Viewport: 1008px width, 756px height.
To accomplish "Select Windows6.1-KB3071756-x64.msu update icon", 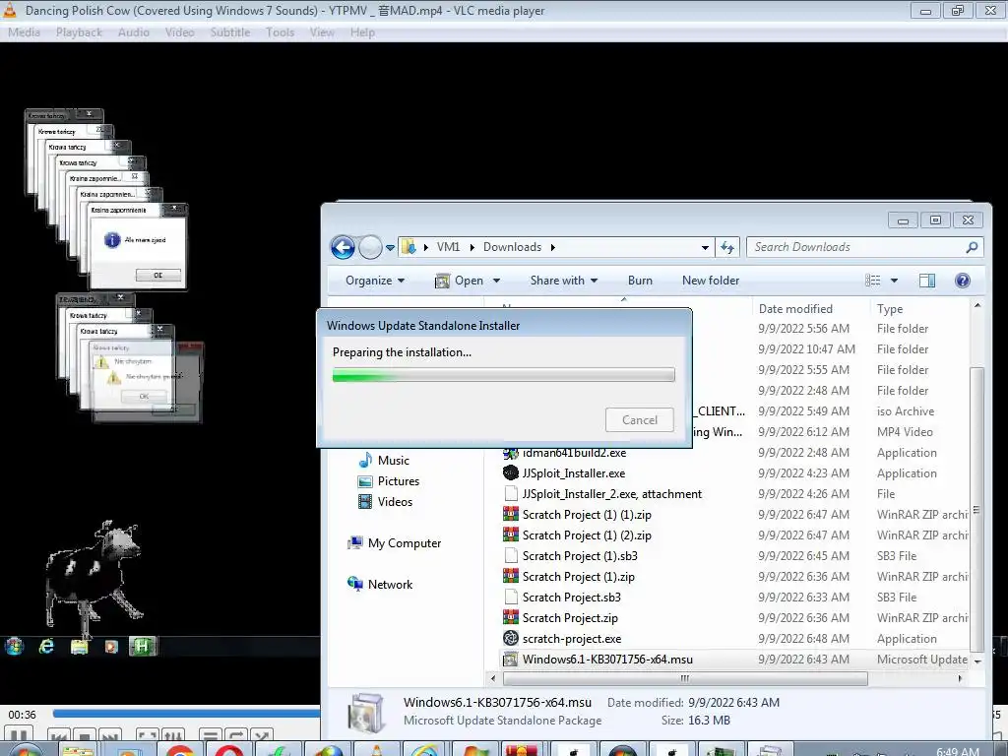I will (511, 659).
